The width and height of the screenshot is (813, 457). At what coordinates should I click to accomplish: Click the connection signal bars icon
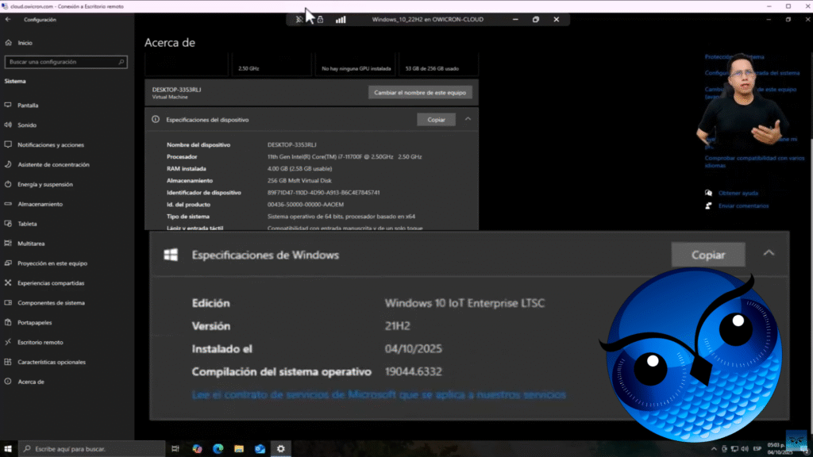[340, 19]
